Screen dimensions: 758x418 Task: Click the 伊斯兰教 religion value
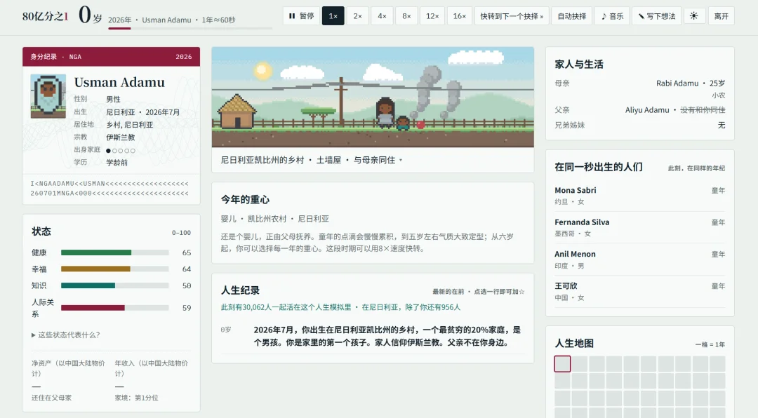coord(121,137)
